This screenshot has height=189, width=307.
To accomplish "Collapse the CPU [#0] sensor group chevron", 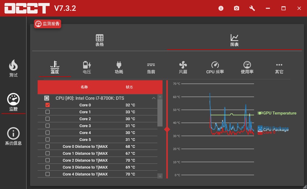I will [x=154, y=98].
